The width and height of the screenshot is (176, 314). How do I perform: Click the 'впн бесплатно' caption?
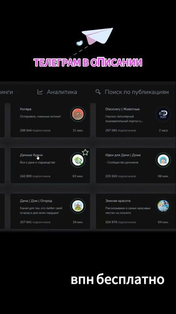tap(117, 280)
